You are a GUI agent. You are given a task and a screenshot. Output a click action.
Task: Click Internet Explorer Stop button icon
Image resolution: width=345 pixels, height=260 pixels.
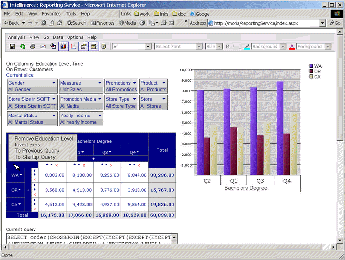click(x=43, y=23)
